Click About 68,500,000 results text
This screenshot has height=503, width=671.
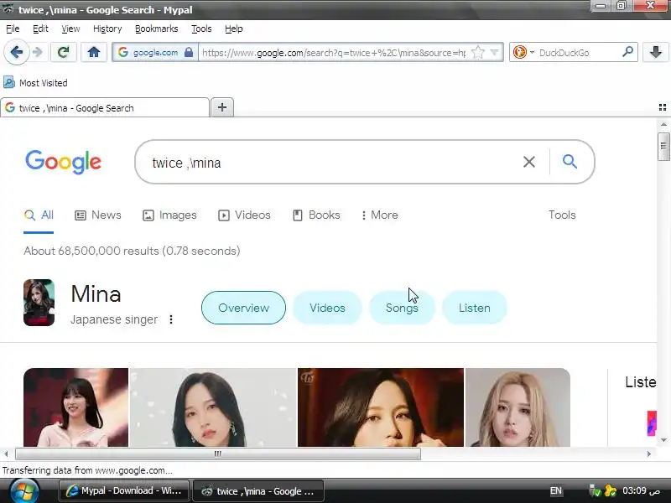[x=132, y=251]
